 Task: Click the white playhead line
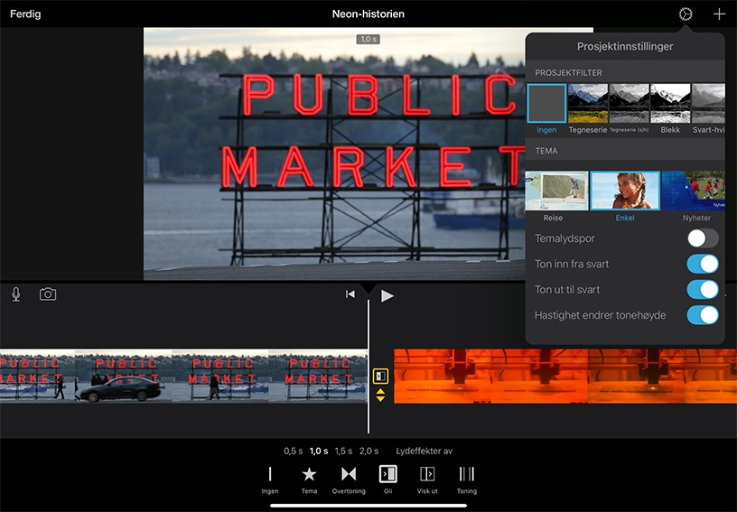(x=368, y=367)
